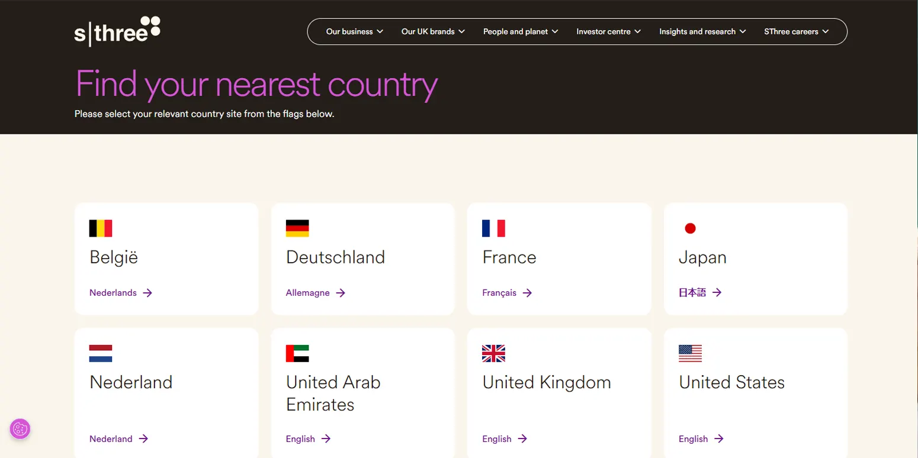The height and width of the screenshot is (458, 918).
Task: Open Our UK brands menu
Action: (434, 31)
